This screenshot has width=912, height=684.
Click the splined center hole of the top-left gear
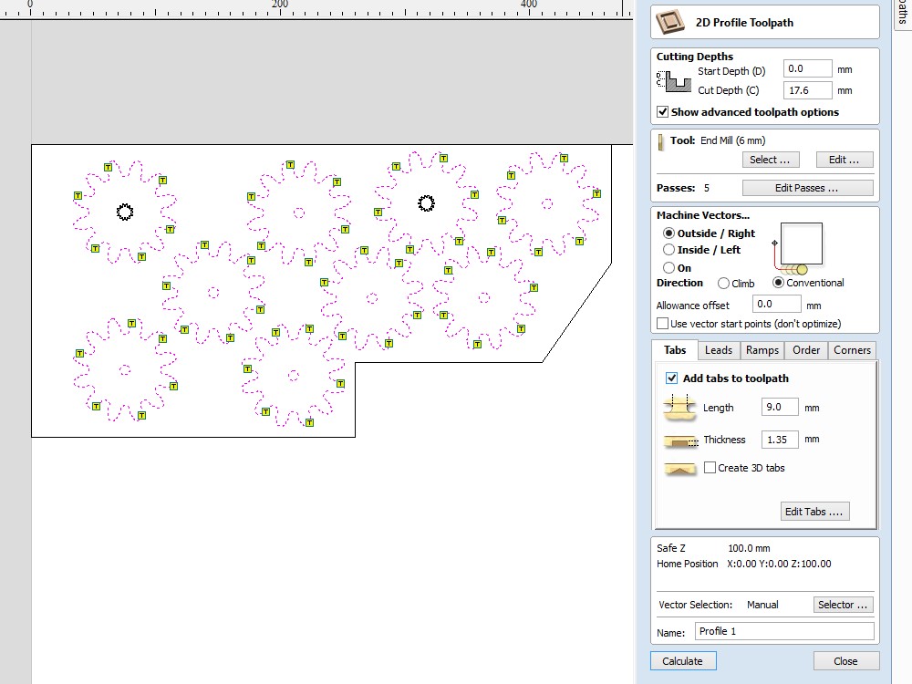coord(124,212)
